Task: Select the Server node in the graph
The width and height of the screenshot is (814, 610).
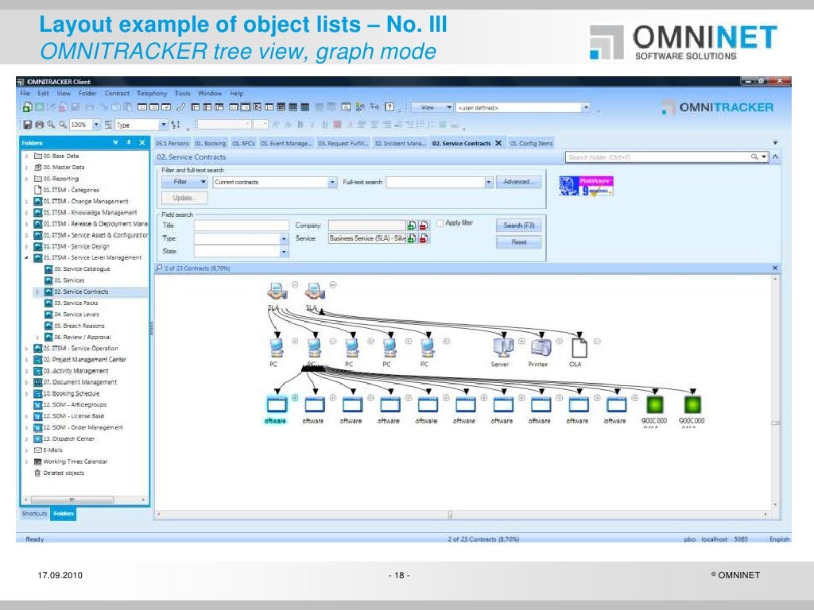Action: click(502, 348)
